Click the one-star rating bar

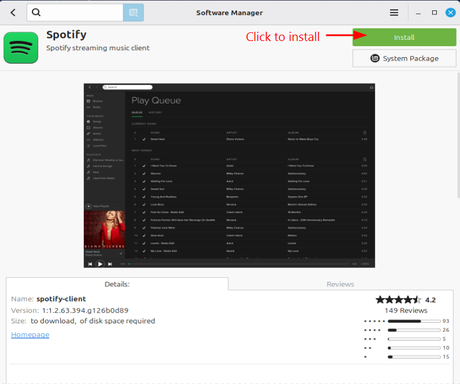tap(414, 357)
